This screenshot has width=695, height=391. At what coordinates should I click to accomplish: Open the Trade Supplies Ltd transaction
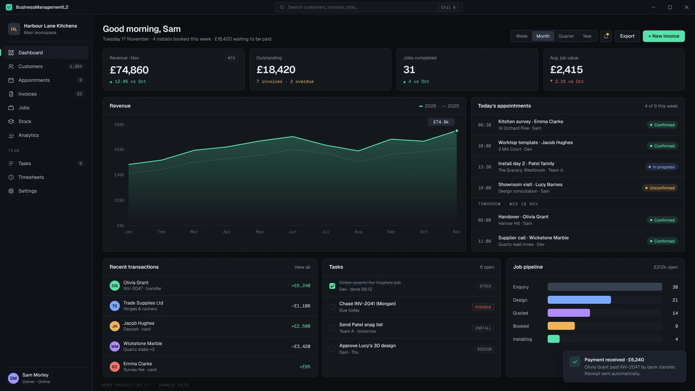point(210,306)
